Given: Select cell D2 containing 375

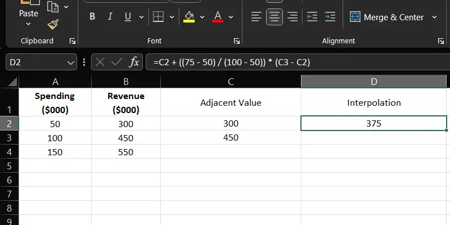Looking at the screenshot, I should pyautogui.click(x=373, y=123).
